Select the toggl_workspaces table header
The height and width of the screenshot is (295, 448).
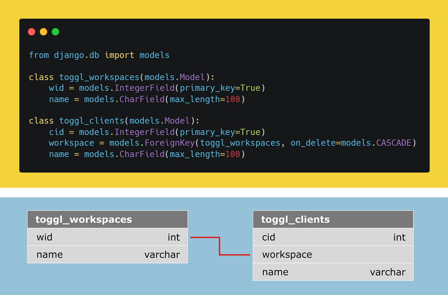tap(108, 219)
